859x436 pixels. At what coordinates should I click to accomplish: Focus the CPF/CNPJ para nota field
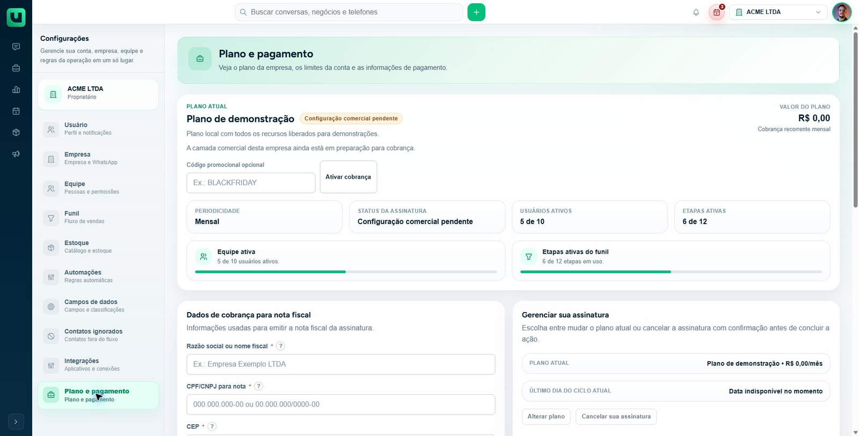pyautogui.click(x=341, y=404)
